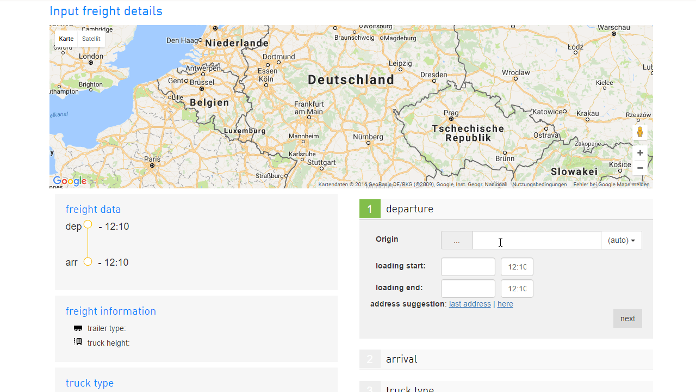This screenshot has height=392, width=696.
Task: Zoom out the map with minus button
Action: click(640, 168)
